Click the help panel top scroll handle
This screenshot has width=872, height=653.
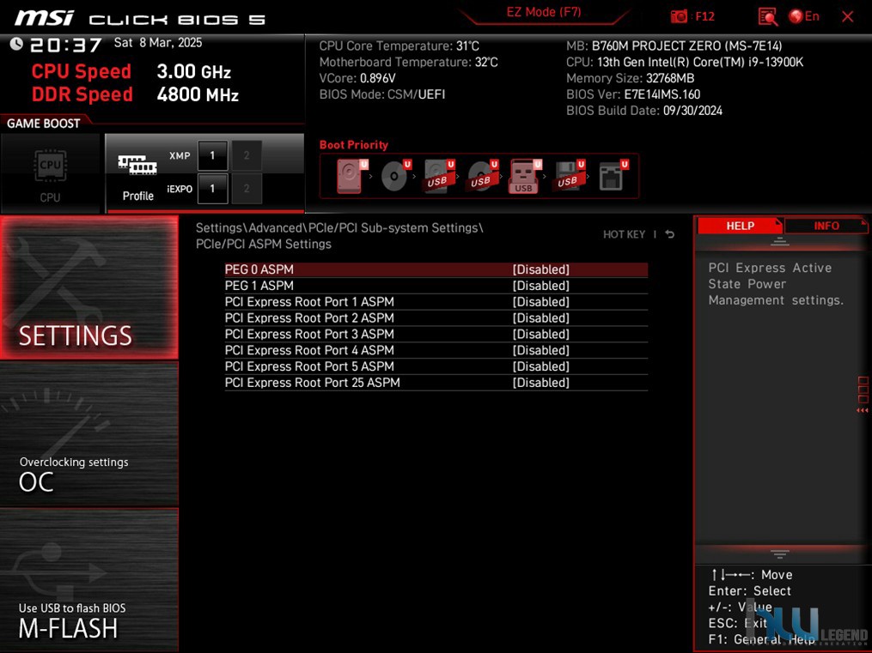780,241
